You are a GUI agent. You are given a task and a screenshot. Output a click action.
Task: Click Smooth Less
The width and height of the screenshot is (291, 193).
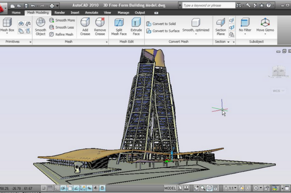[x=61, y=27]
